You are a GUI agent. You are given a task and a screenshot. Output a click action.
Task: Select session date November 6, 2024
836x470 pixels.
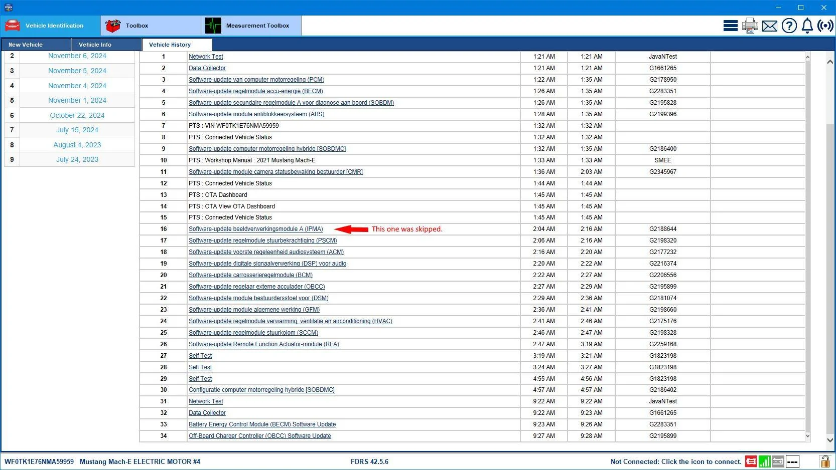[77, 56]
